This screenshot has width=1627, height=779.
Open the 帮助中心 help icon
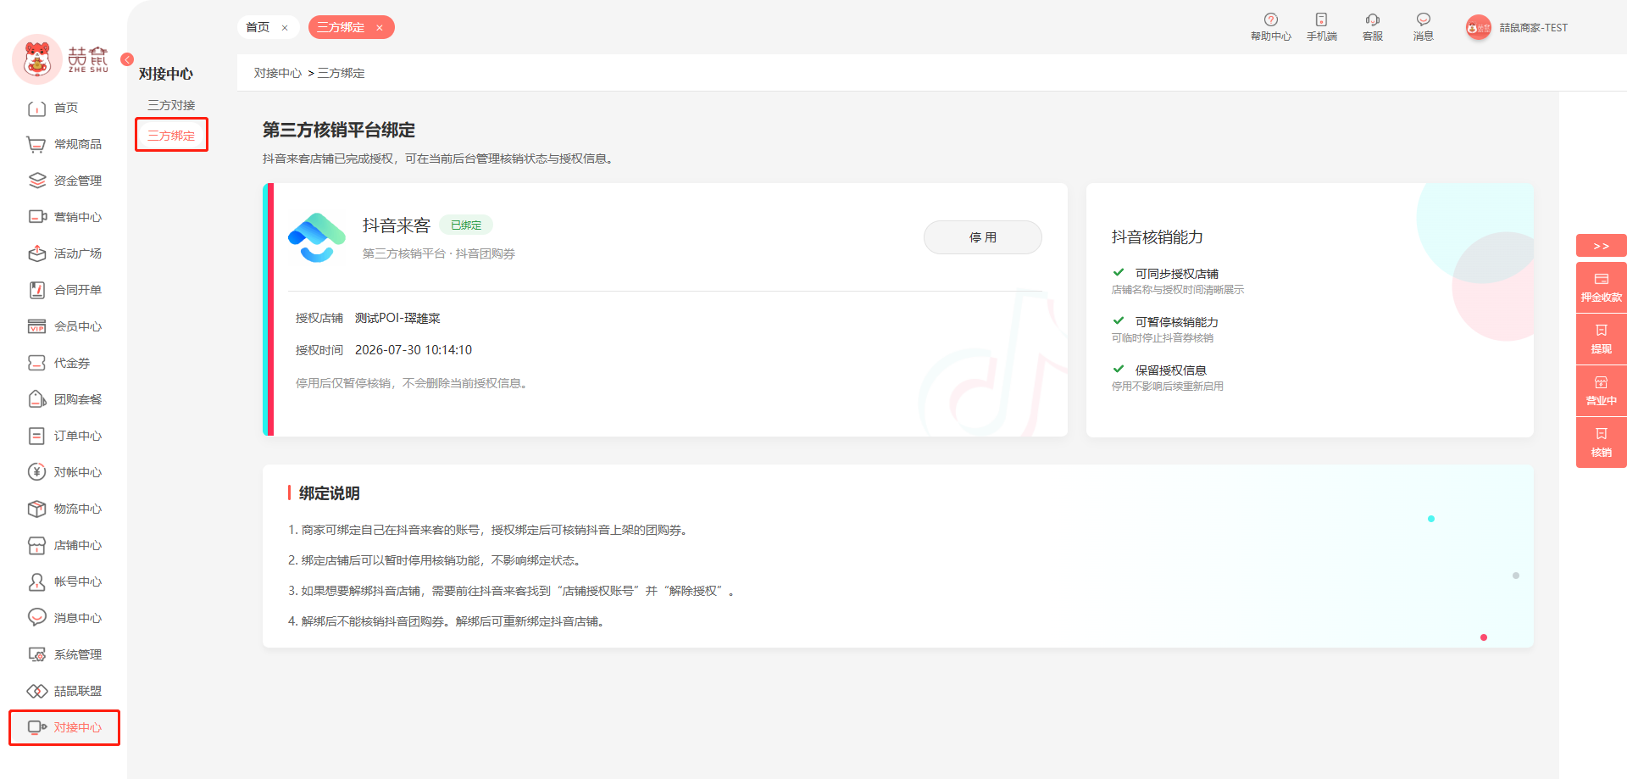(1270, 26)
